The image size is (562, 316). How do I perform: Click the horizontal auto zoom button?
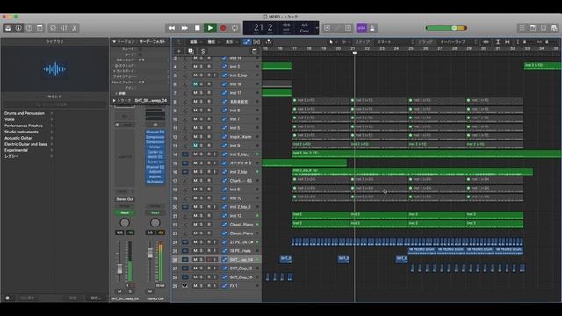point(508,42)
